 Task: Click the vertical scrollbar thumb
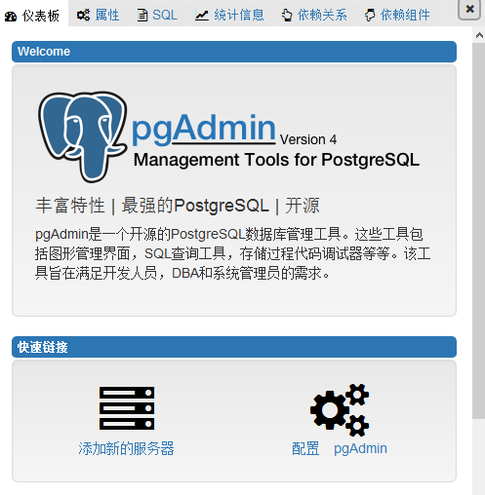[x=479, y=231]
